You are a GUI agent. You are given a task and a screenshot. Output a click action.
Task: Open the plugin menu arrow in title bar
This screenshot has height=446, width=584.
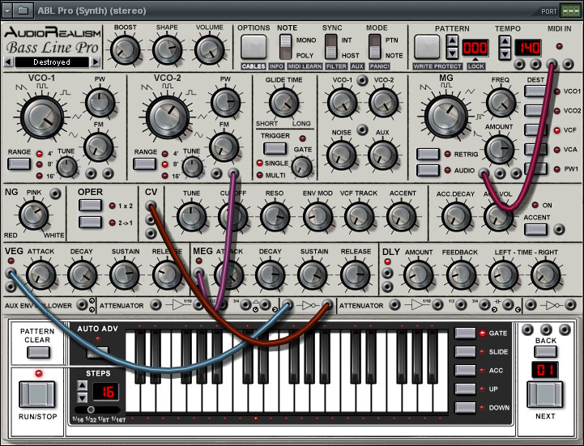coord(6,11)
